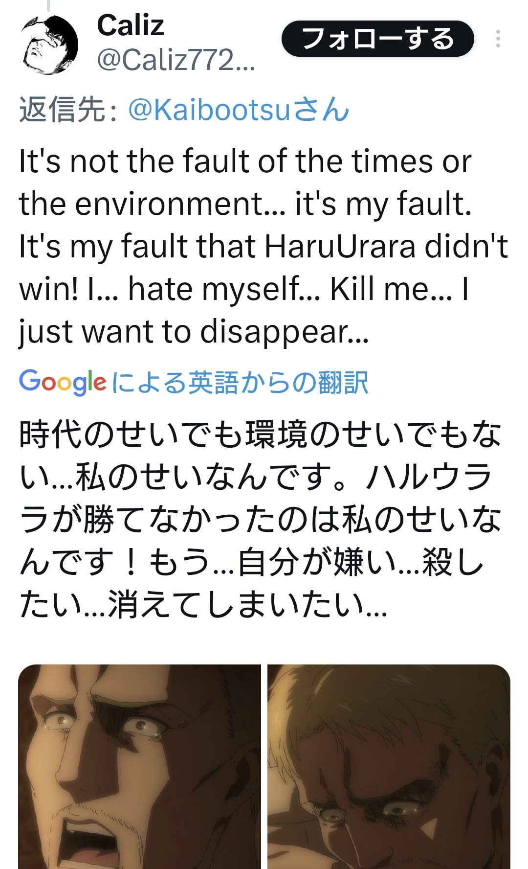Screen dimensions: 528x869
Task: Open the @Kaibootsuさん reply-to mention
Action: (x=239, y=109)
